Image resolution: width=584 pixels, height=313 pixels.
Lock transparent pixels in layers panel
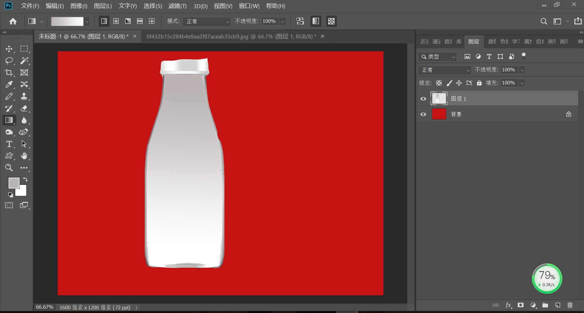tap(439, 83)
